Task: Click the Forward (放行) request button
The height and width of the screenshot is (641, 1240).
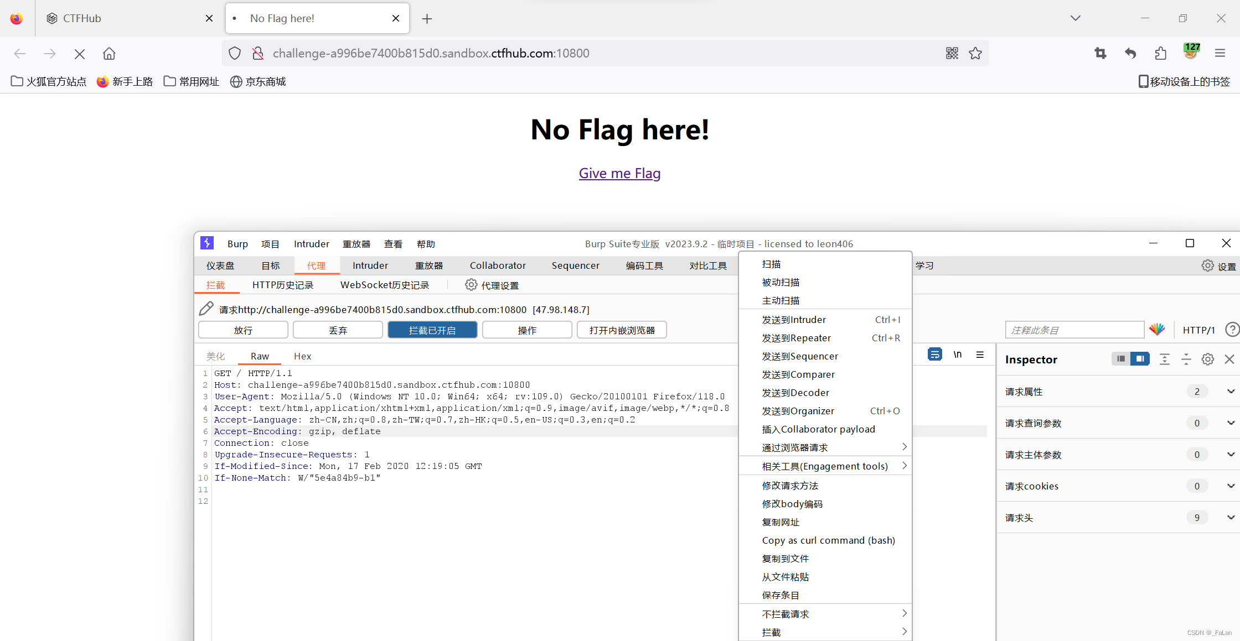Action: pyautogui.click(x=243, y=330)
